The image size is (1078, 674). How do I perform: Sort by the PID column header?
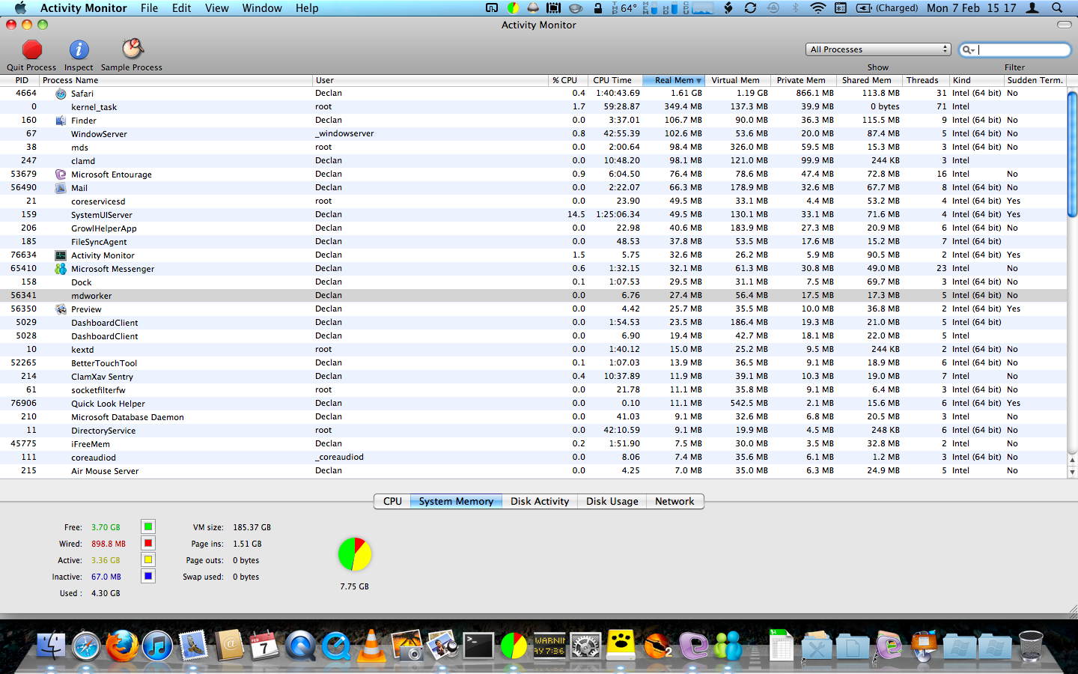click(19, 80)
